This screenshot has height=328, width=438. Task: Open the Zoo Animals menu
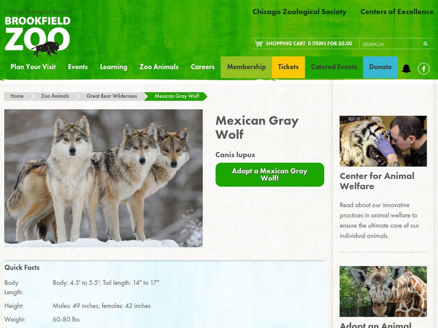159,67
